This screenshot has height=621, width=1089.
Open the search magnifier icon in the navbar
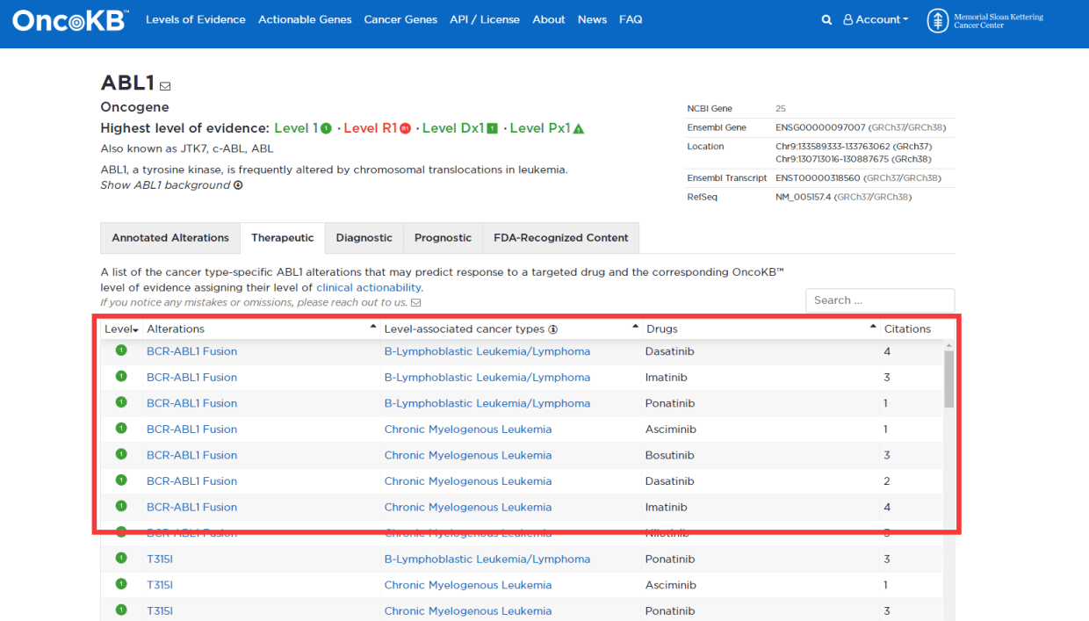[826, 20]
